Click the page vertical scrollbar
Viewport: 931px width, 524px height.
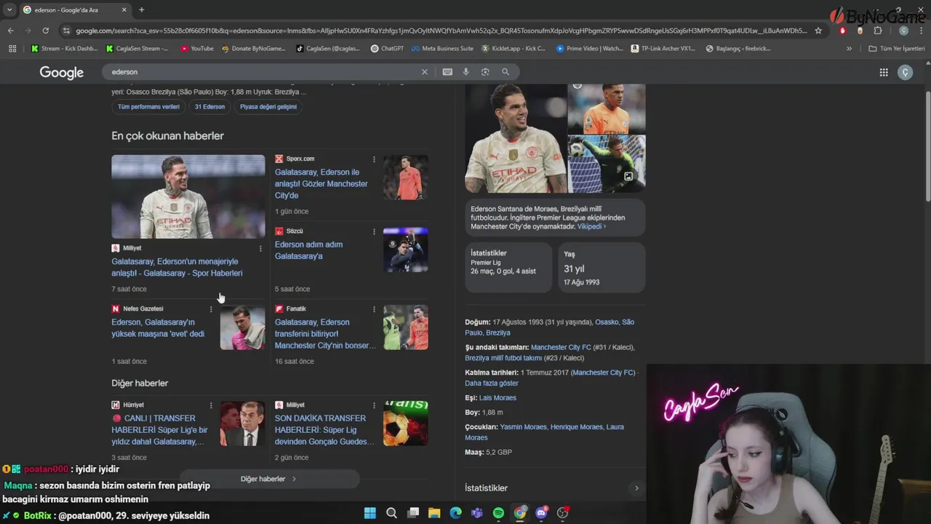tap(927, 146)
